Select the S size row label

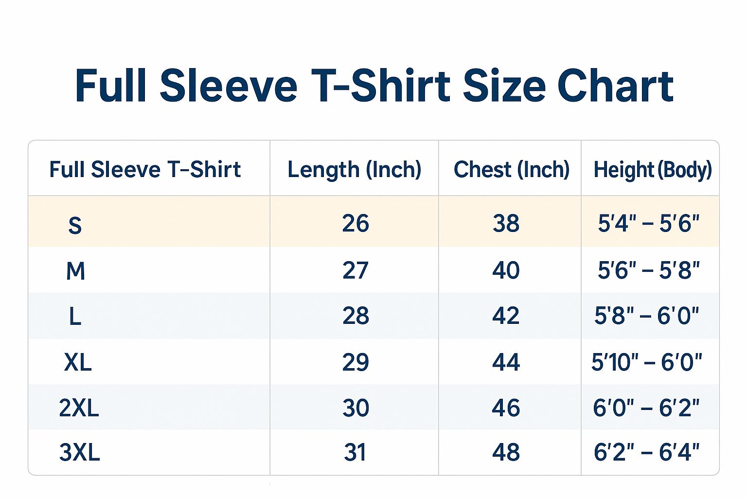(x=75, y=225)
